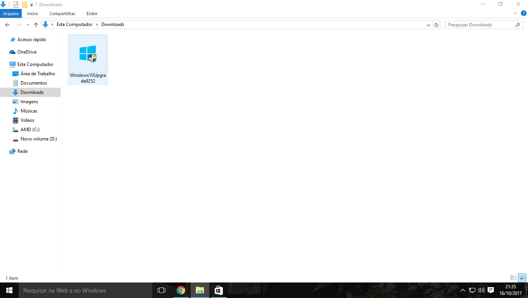Expand the chevron after Este Computador breadcrumb
528x298 pixels.
tap(97, 24)
